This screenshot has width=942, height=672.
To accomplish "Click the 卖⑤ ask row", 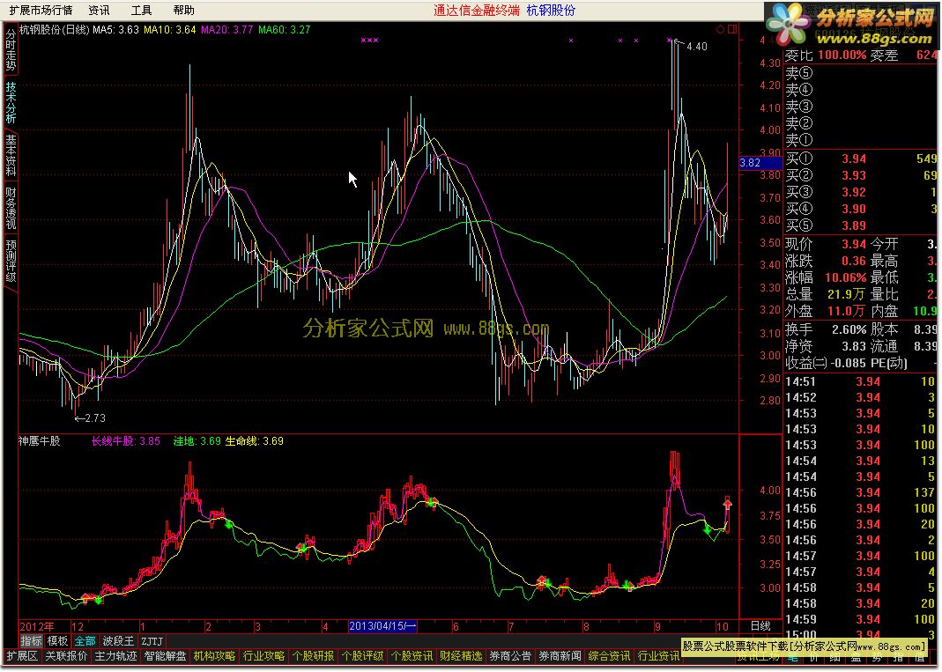I will pos(860,73).
